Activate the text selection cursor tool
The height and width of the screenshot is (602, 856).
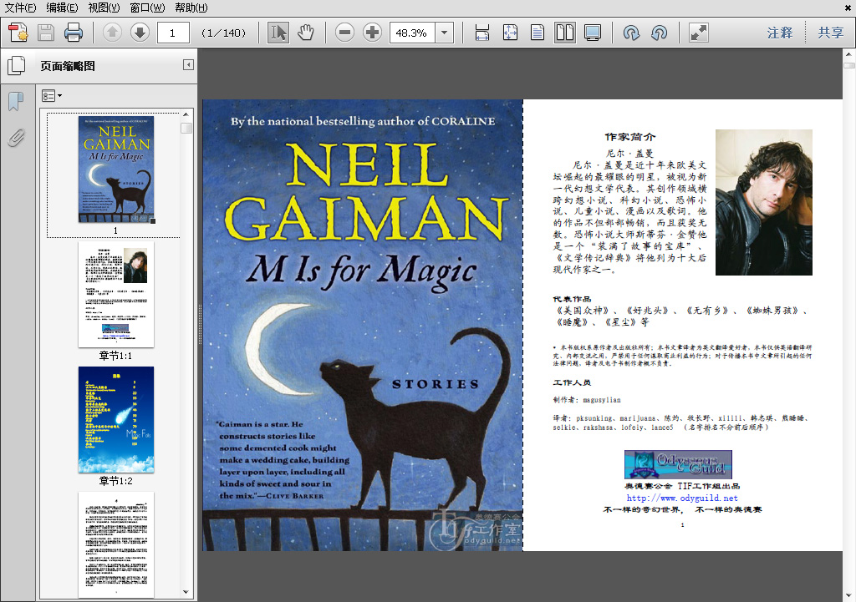pyautogui.click(x=278, y=33)
